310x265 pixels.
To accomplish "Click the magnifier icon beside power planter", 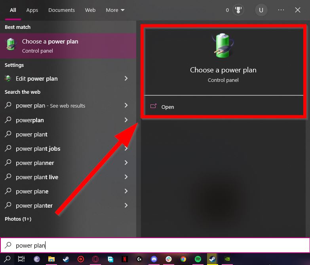I will pyautogui.click(x=8, y=205).
